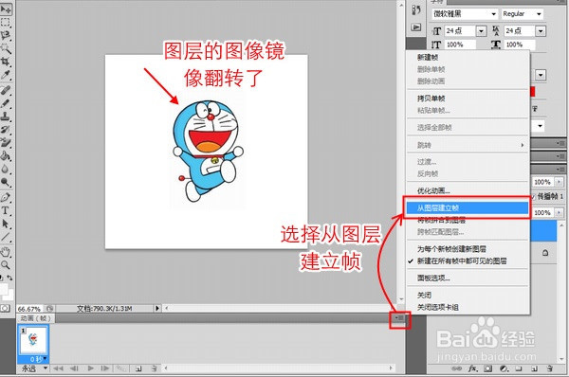569x377 pixels.
Task: Select the Hand tool
Action: point(6,252)
